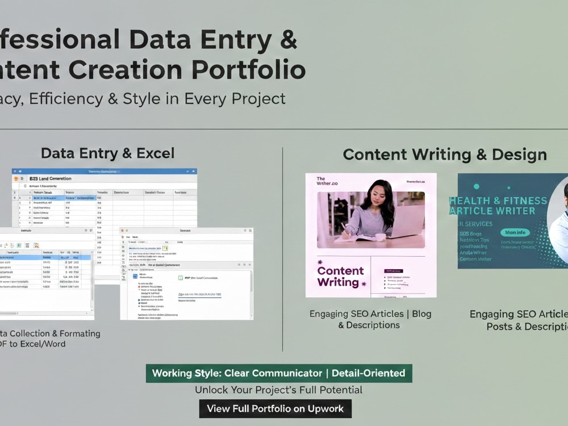This screenshot has width=568, height=426.
Task: Click the Unlock Your Project's Full Potential text
Action: pos(278,390)
